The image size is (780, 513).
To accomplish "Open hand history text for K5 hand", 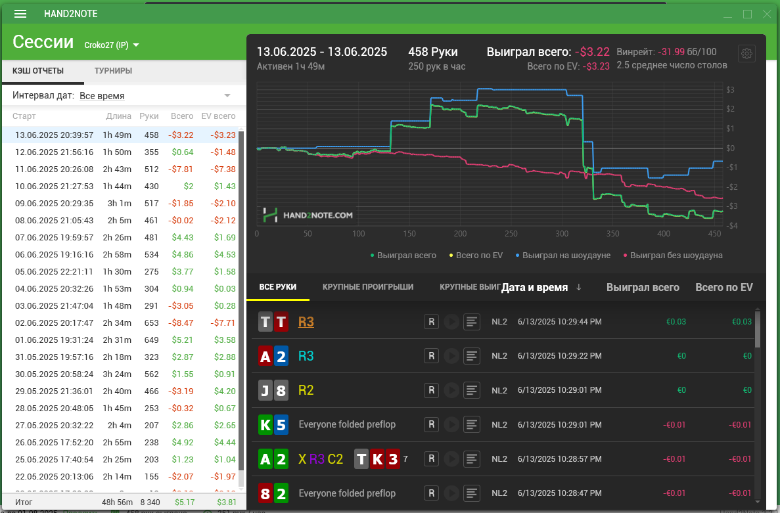I will [472, 424].
